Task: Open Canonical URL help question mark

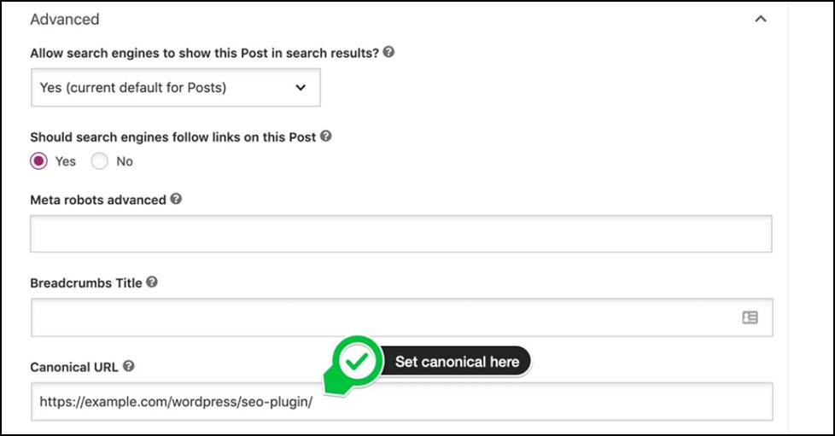Action: pos(128,366)
